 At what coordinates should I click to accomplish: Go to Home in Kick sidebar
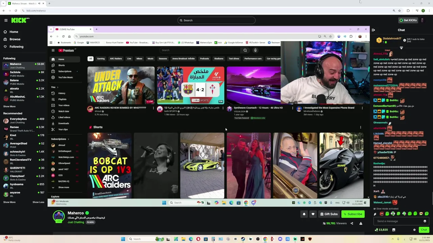coord(14,32)
